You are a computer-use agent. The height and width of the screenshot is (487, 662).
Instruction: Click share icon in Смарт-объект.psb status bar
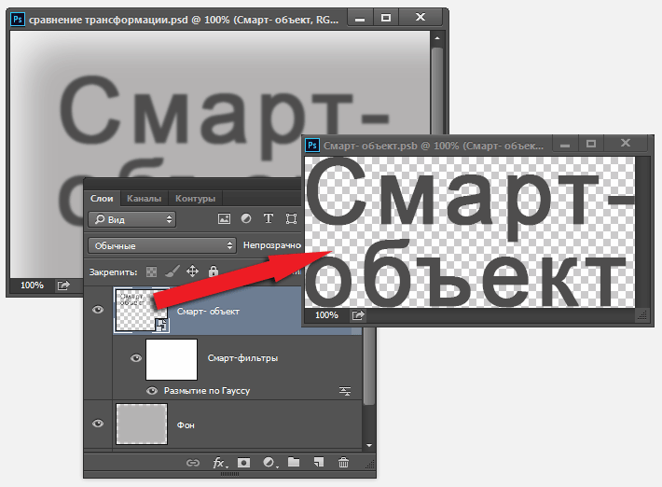click(358, 315)
